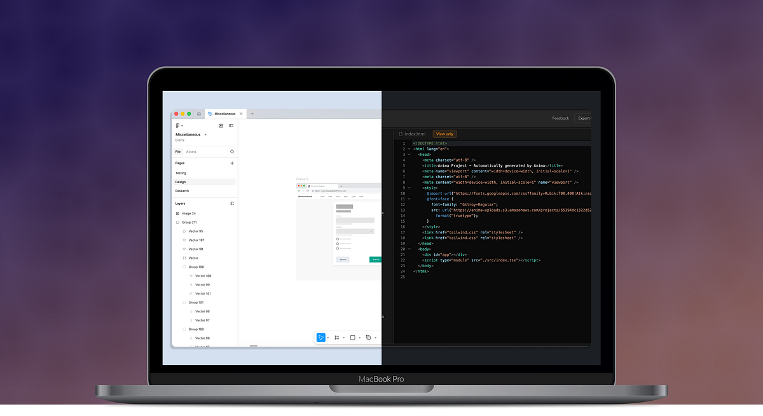This screenshot has width=763, height=416.
Task: Open Feedback in the code window
Action: click(x=561, y=118)
